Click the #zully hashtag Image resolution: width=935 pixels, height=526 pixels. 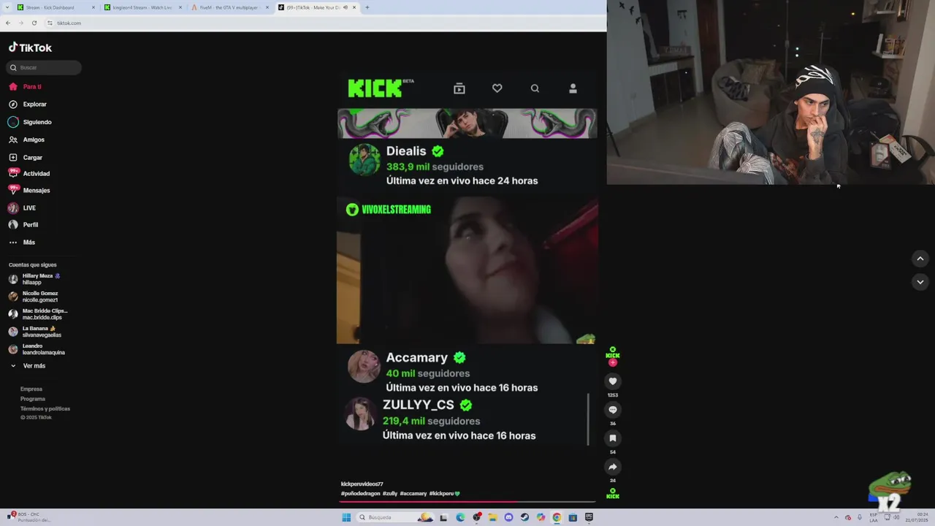tap(390, 494)
